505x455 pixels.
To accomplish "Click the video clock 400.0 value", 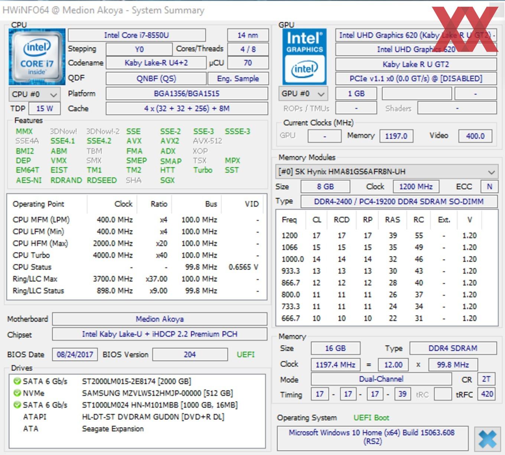I will pyautogui.click(x=475, y=136).
